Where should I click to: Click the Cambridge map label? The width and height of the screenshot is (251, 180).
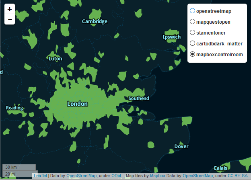[95, 21]
